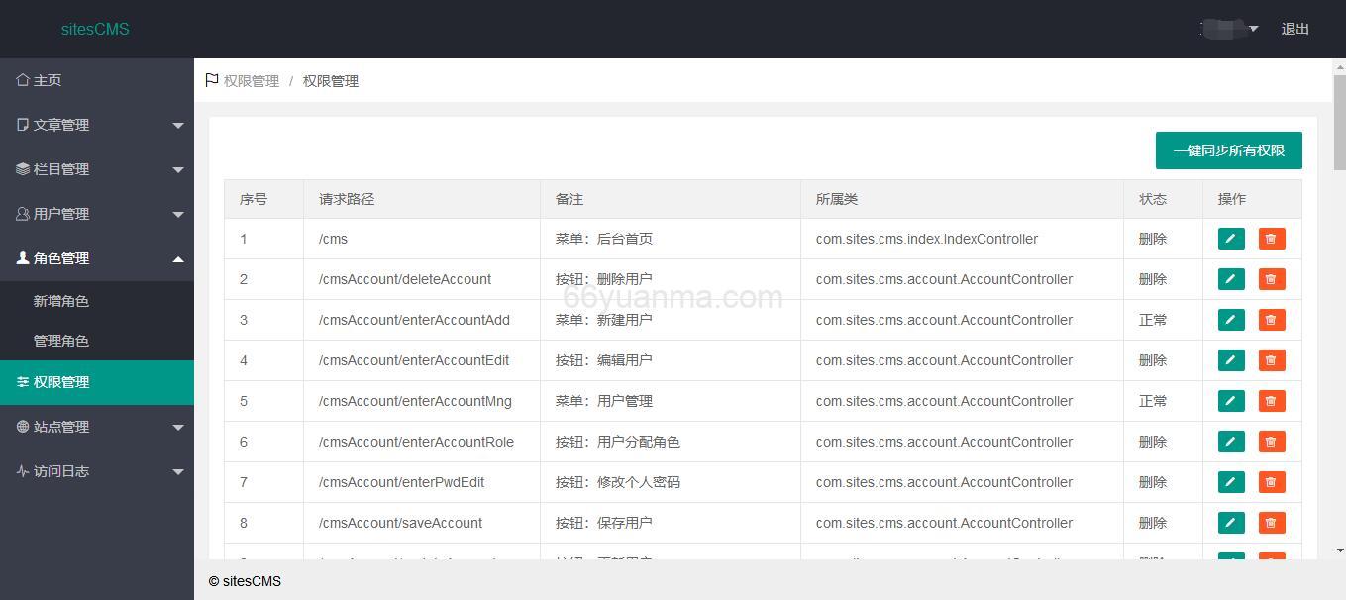Collapse the 角色管理 submenu
The image size is (1346, 600).
[96, 258]
